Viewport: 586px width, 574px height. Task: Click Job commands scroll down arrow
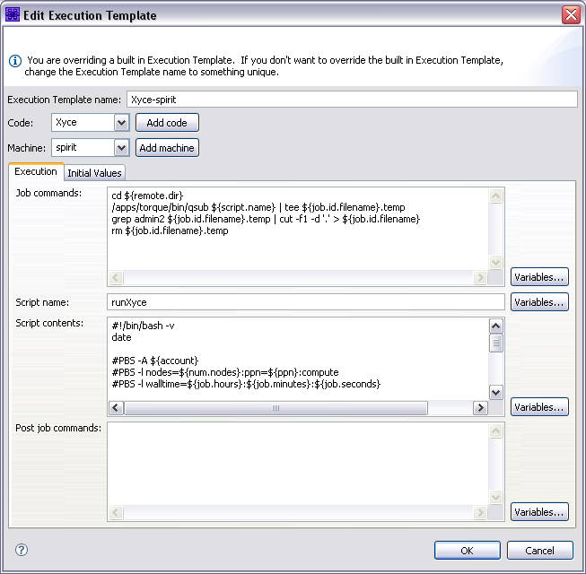(x=496, y=263)
